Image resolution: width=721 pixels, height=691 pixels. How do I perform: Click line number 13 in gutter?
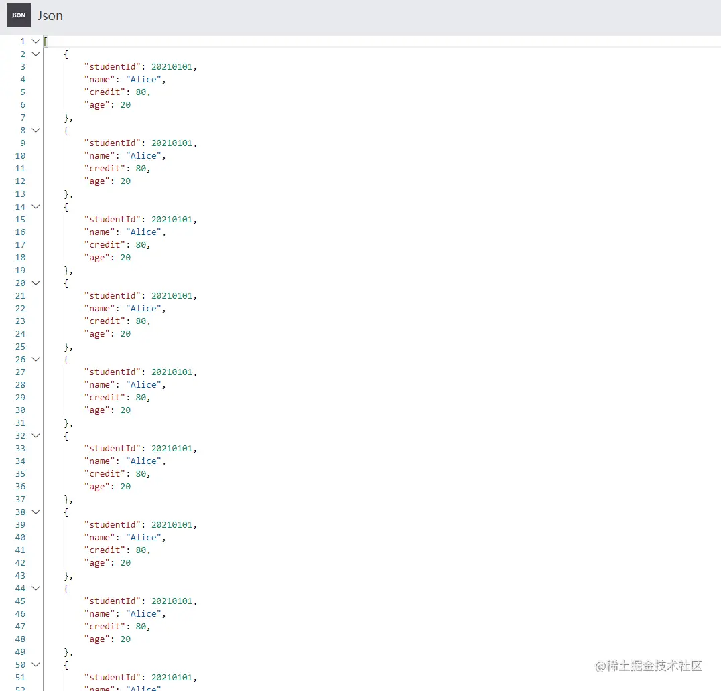20,194
